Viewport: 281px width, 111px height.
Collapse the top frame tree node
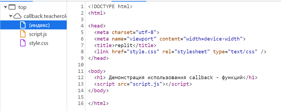coord(5,7)
